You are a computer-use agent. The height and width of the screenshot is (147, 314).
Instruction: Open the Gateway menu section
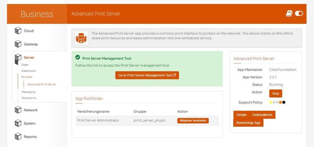(31, 44)
